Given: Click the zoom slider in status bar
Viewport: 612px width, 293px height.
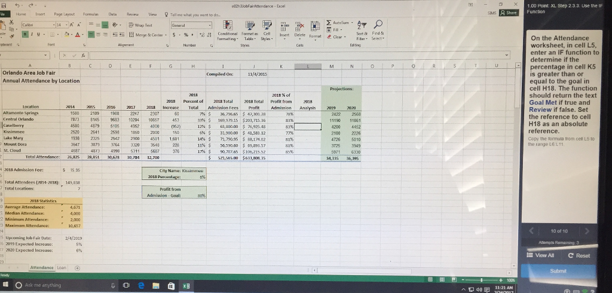Looking at the screenshot, I should [x=482, y=280].
